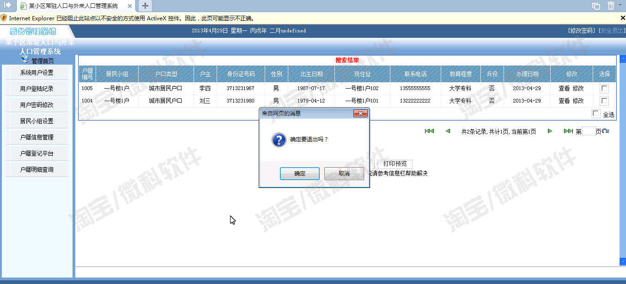The image size is (626, 284).
Task: Close the 来自网页的消息 dialog
Action: click(360, 113)
